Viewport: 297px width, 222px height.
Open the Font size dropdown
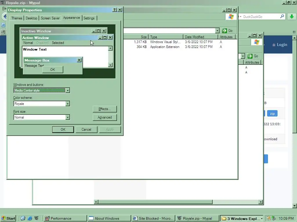point(68,117)
